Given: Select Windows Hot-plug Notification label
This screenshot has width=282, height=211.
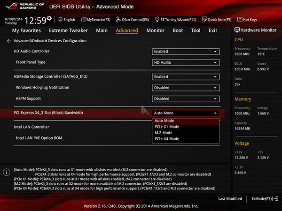Looking at the screenshot, I should [42, 88].
